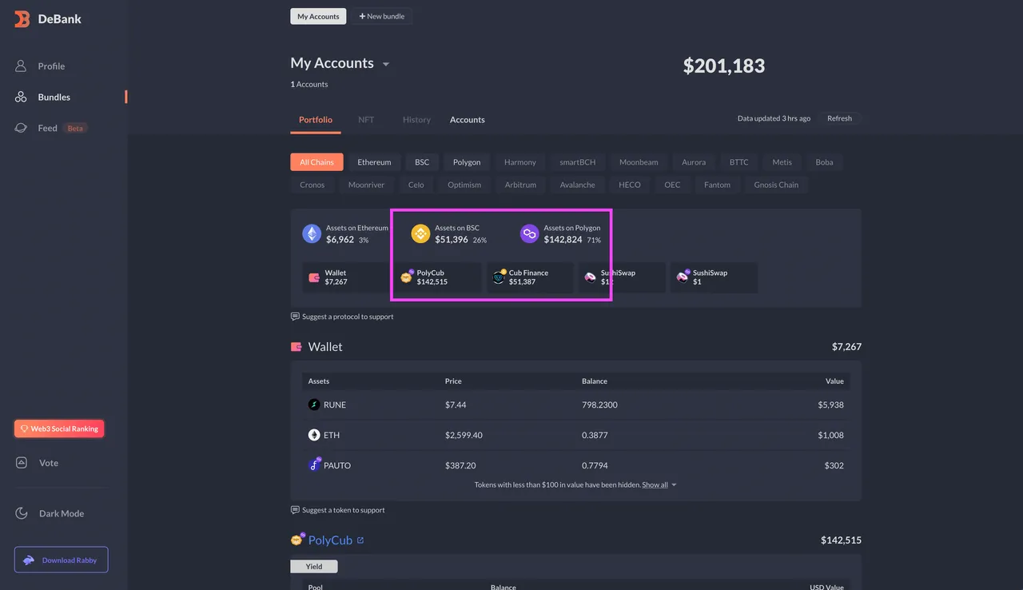Viewport: 1023px width, 590px height.
Task: Filter by Celo chain
Action: [x=416, y=185]
